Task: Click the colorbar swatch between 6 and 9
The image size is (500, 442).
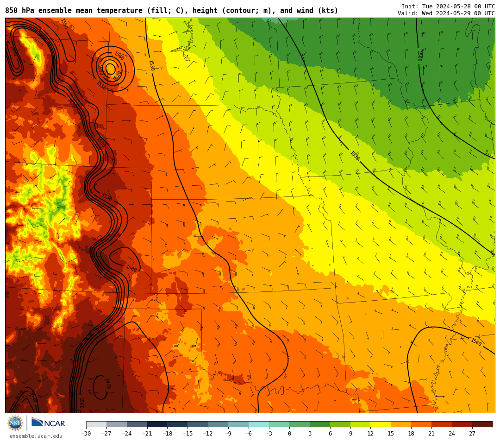Action: [340, 424]
